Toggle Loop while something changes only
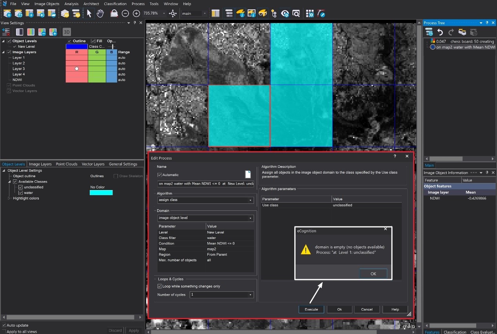This screenshot has width=497, height=334. coord(160,286)
